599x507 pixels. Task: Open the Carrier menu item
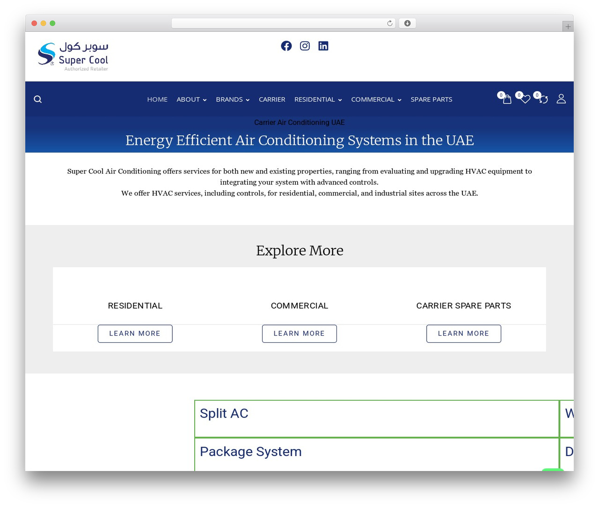pos(272,99)
